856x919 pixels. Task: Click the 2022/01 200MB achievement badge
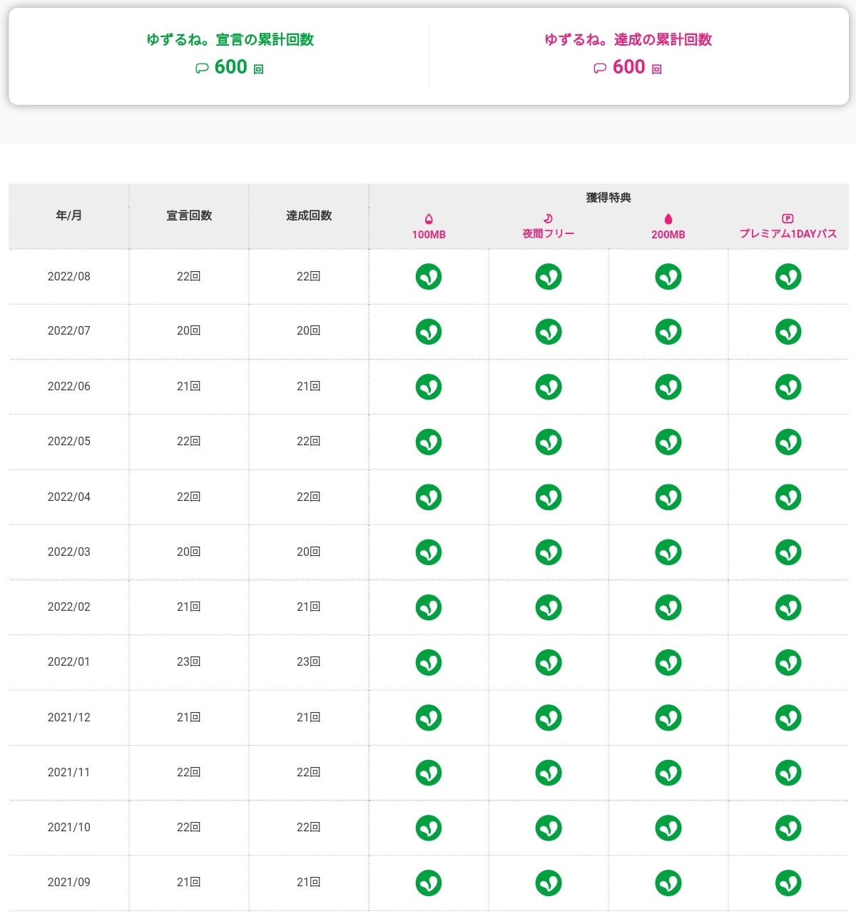pyautogui.click(x=668, y=662)
